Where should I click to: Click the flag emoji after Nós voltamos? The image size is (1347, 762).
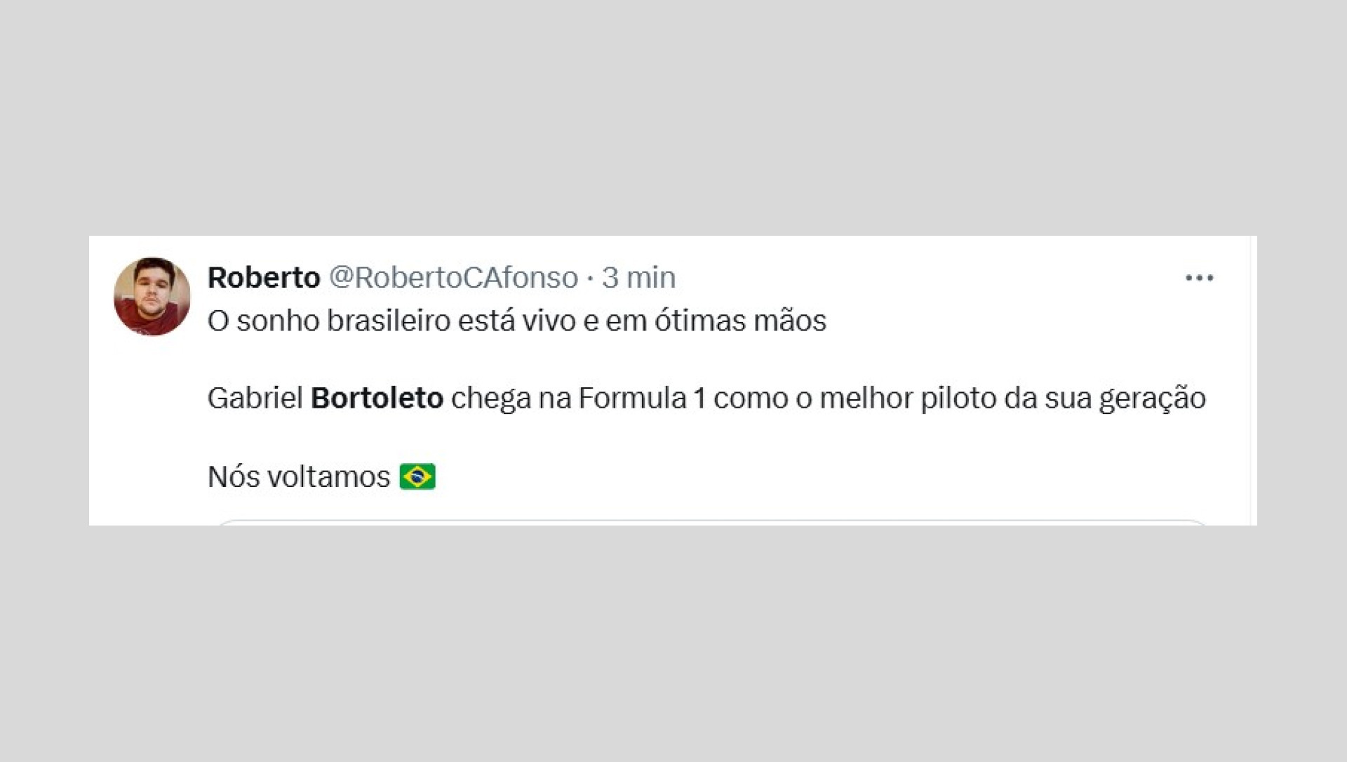[x=420, y=476]
